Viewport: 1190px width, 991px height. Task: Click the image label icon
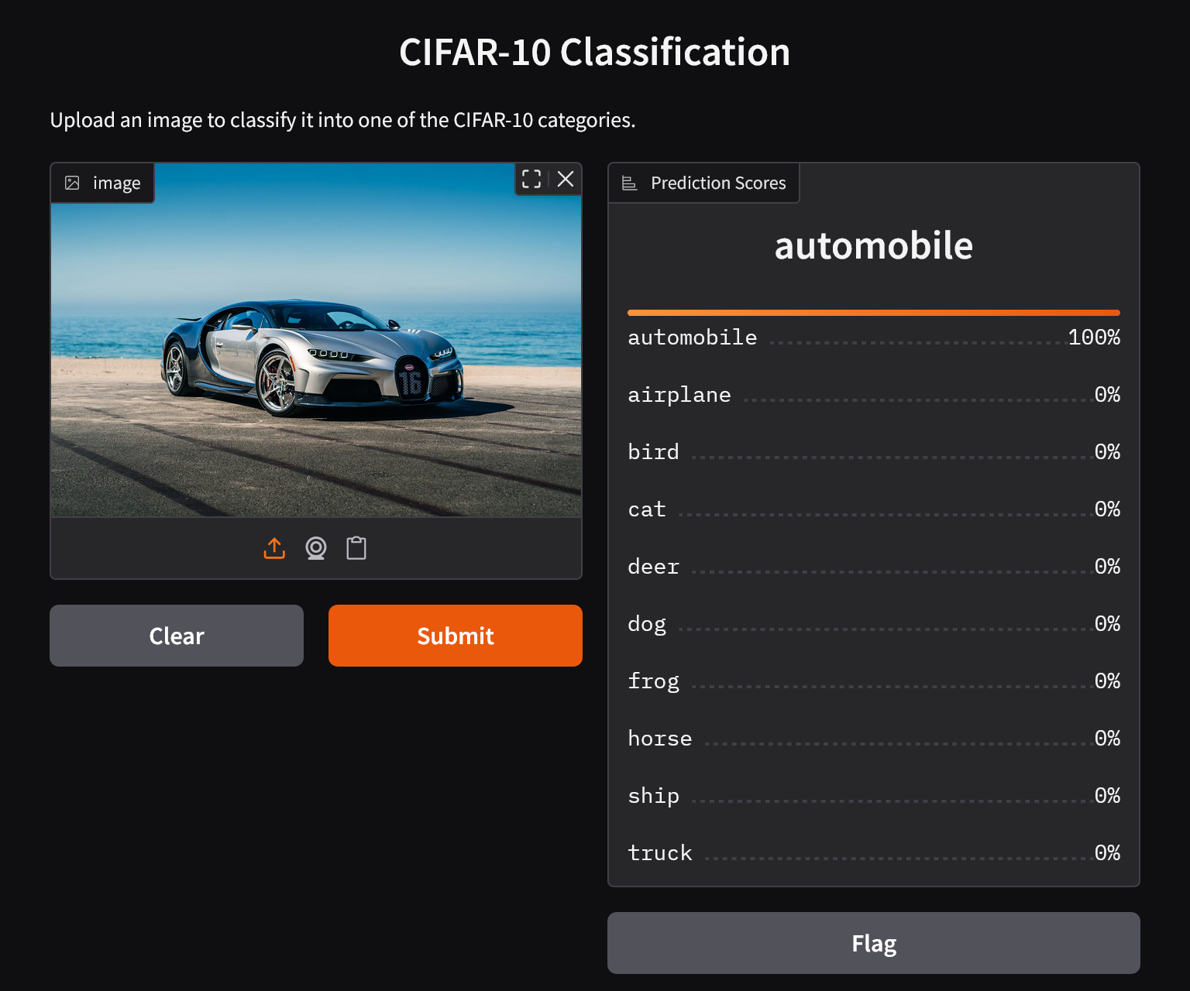(72, 183)
